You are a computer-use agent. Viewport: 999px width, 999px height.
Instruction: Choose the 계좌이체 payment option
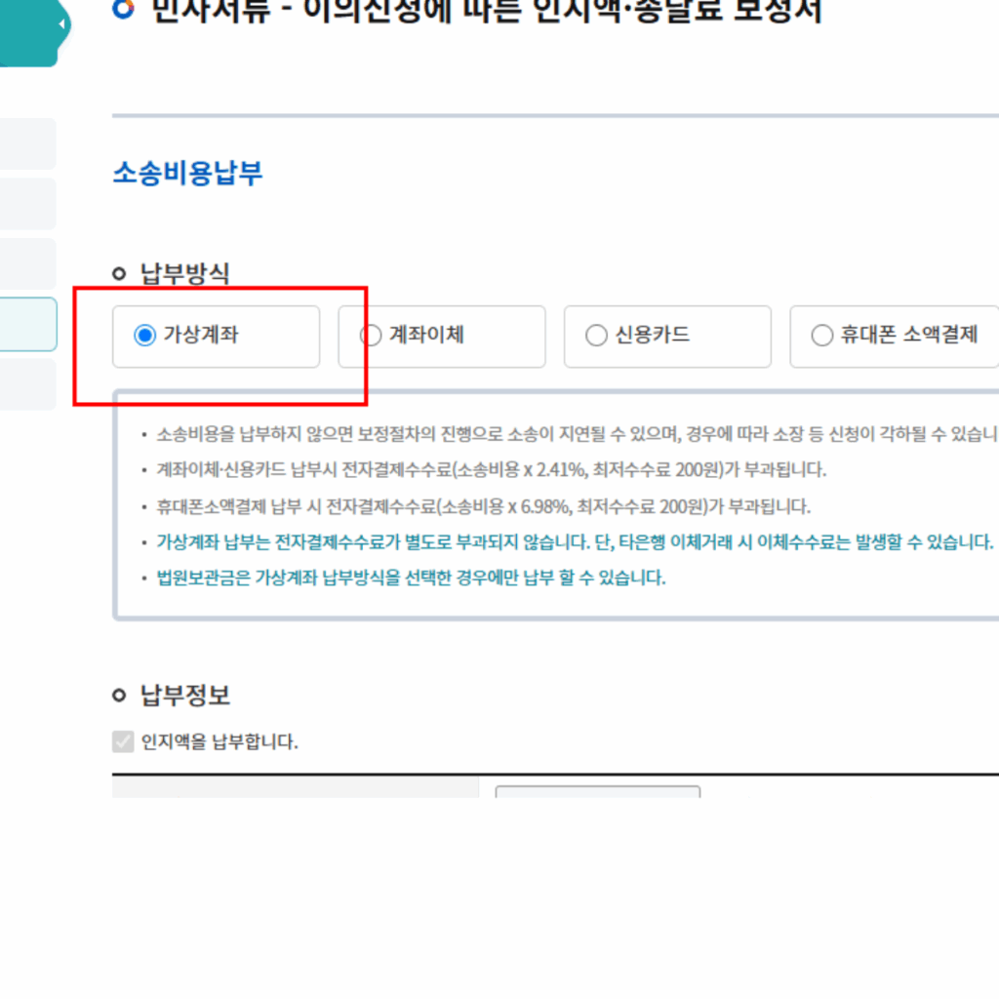coord(371,336)
